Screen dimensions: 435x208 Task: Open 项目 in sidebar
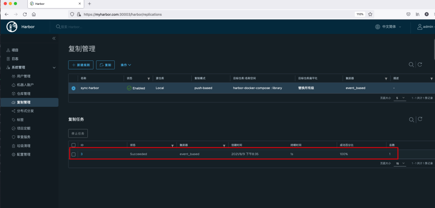pyautogui.click(x=15, y=50)
